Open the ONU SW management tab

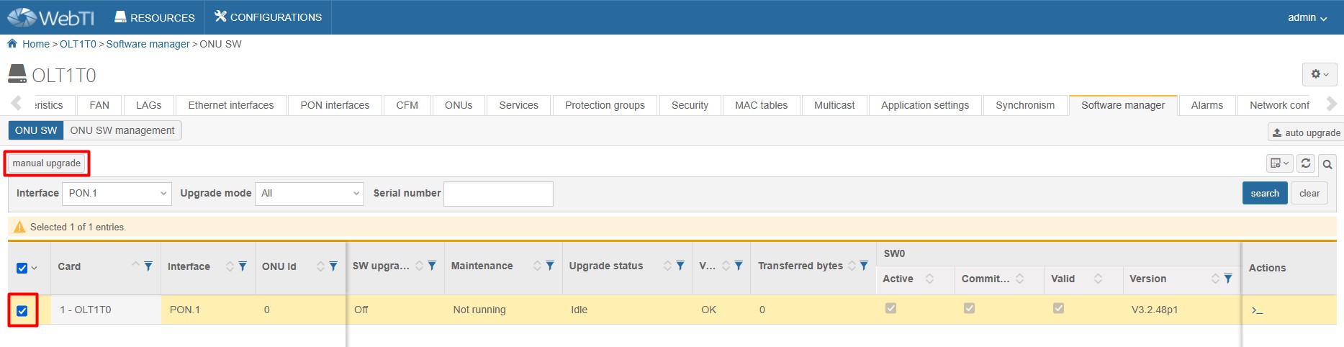click(122, 130)
